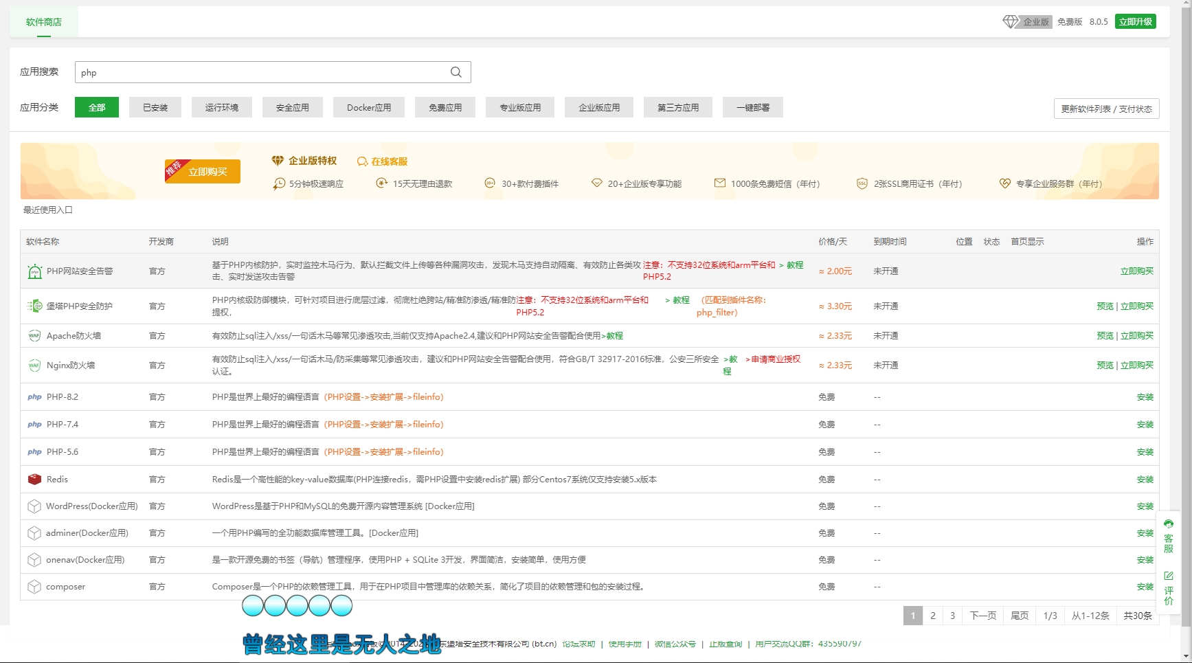Go to page 3

[x=952, y=616]
